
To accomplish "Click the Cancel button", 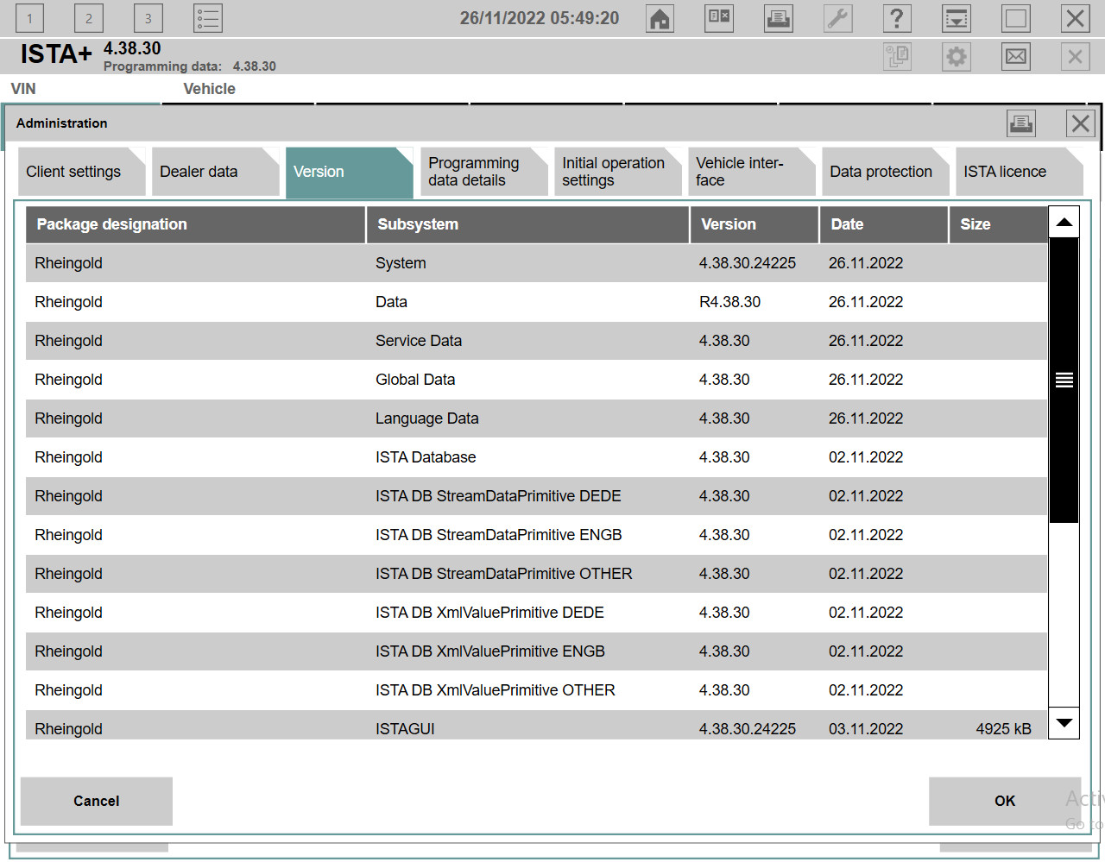I will pyautogui.click(x=97, y=801).
